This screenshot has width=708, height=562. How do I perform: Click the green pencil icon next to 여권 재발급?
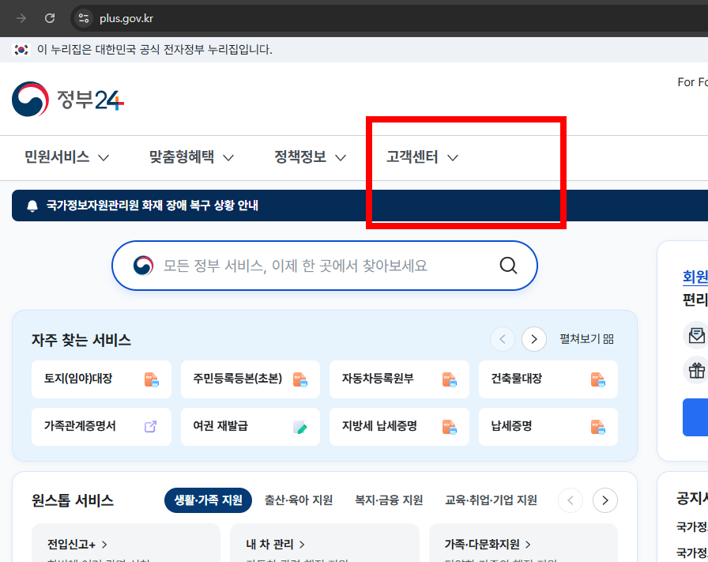tap(300, 427)
